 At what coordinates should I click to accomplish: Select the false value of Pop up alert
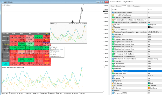[149, 61]
